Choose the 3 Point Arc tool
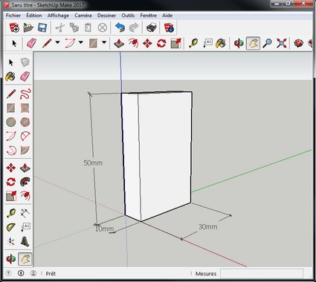Screen dimensions: 316x282 [x=10, y=150]
